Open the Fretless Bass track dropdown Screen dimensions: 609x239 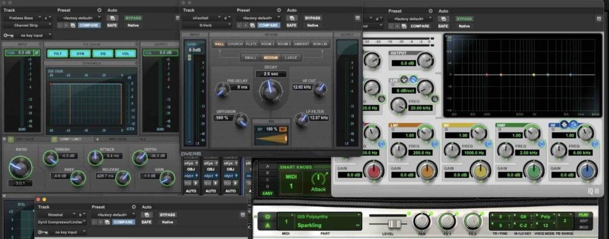tap(24, 18)
